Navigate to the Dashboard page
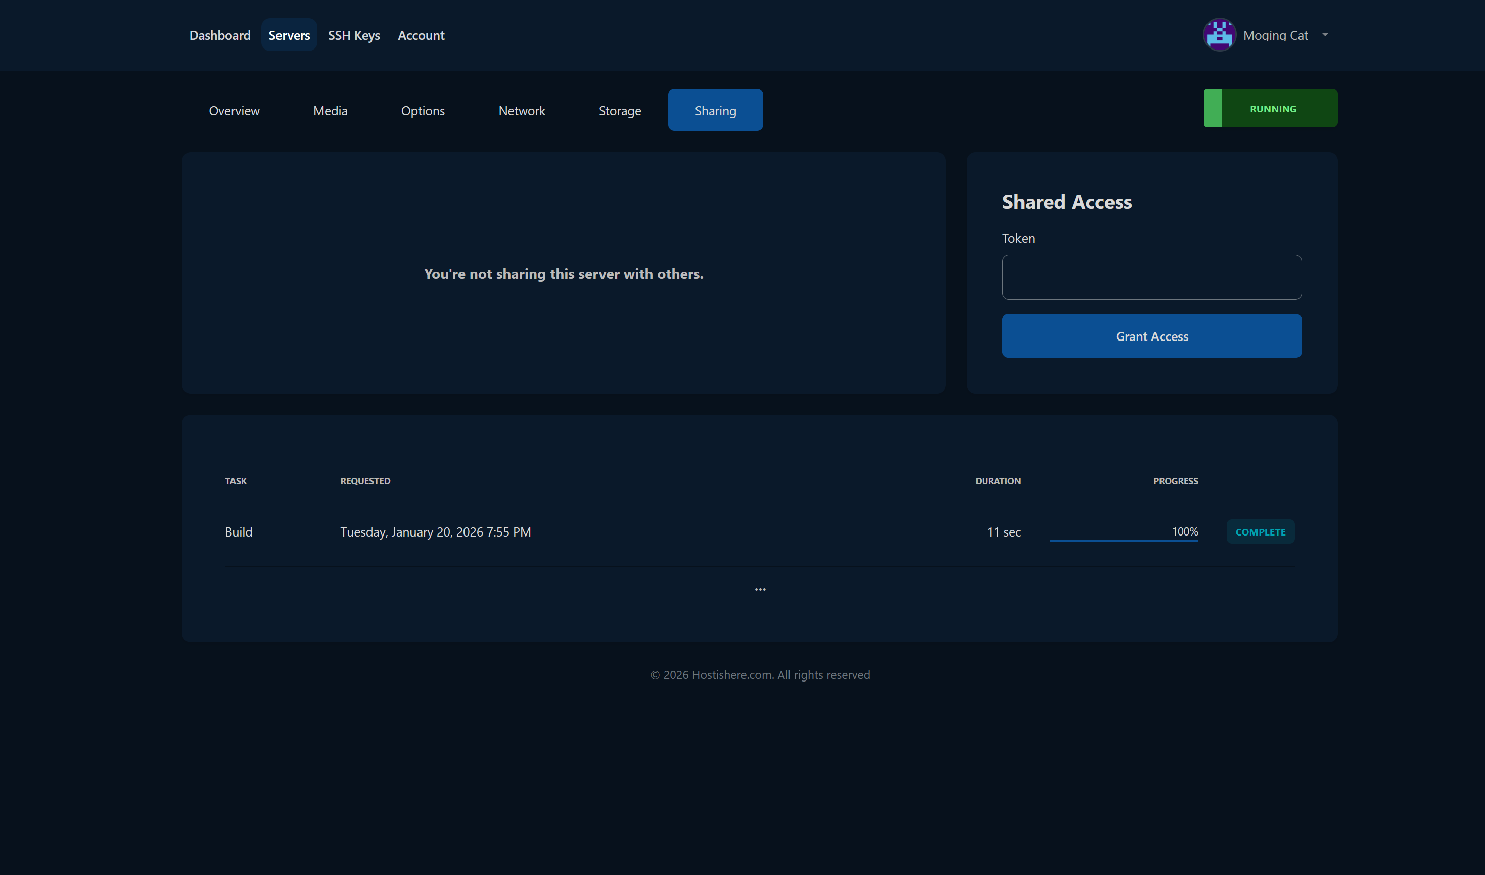Image resolution: width=1485 pixels, height=875 pixels. coord(219,35)
